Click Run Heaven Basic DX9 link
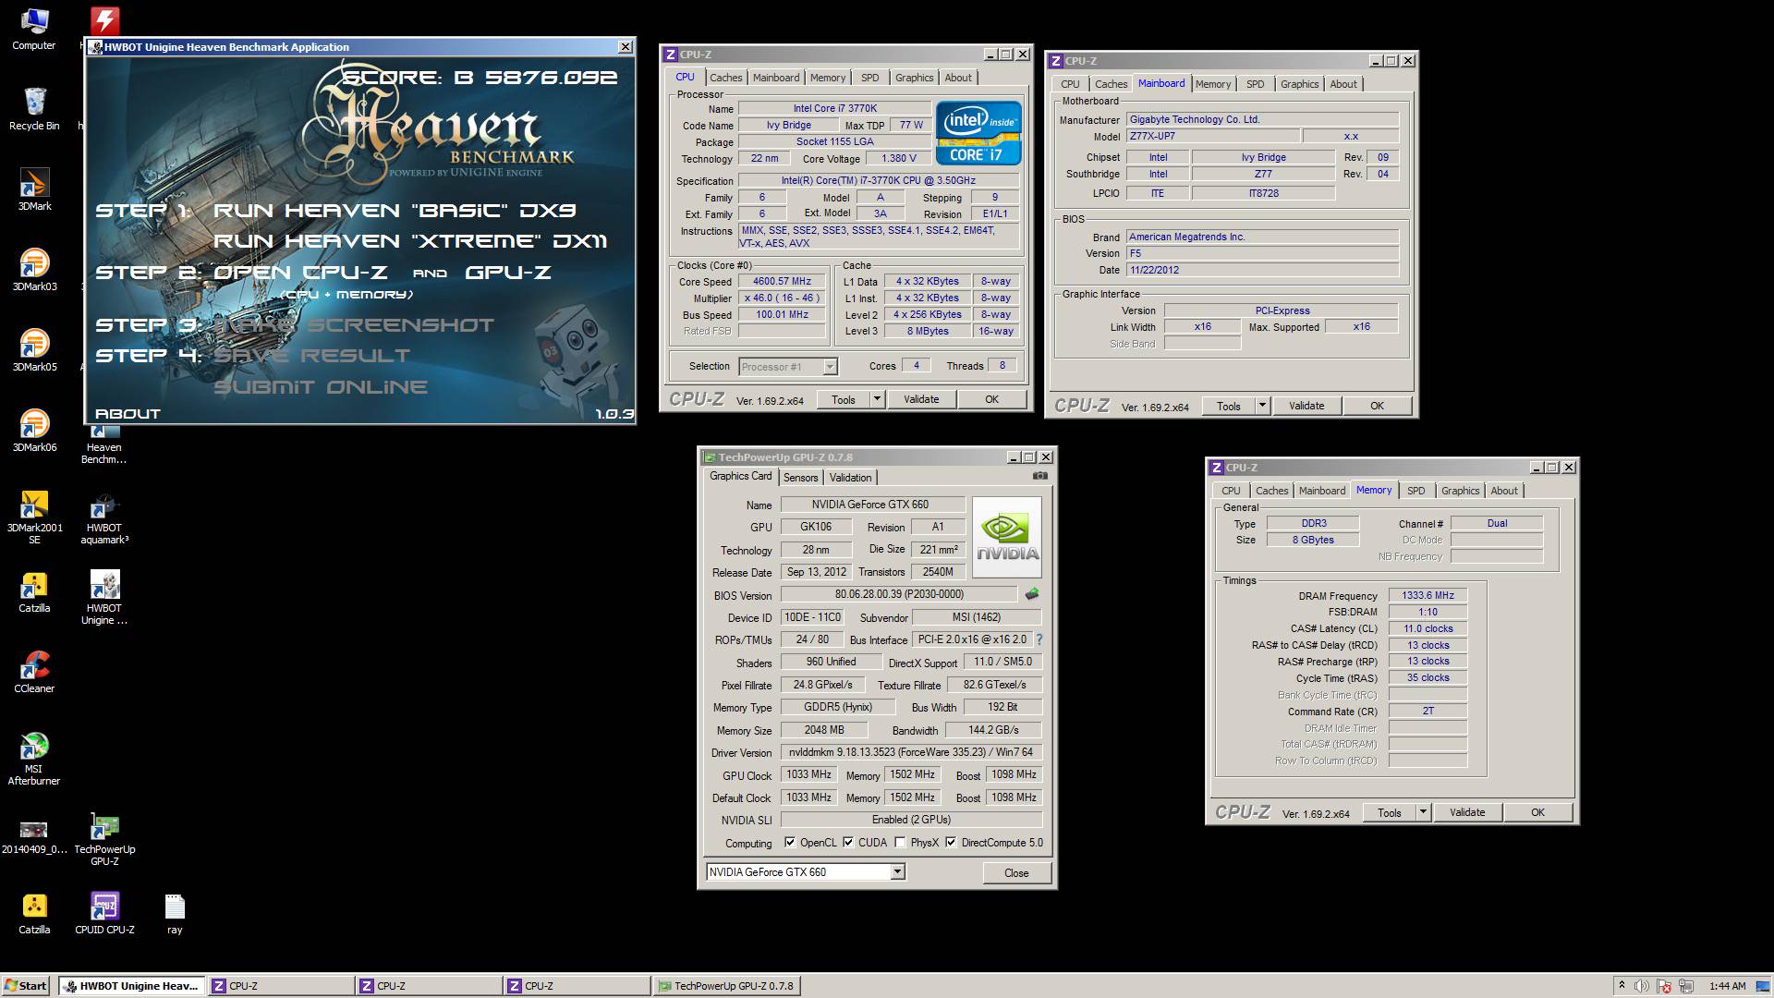Screen dimensions: 1774x998 [395, 211]
